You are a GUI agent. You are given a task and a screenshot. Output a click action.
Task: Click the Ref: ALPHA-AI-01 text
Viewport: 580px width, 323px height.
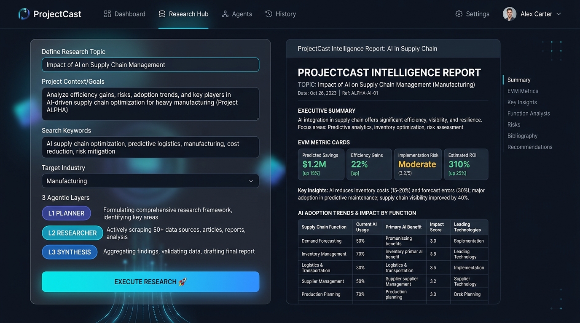[360, 93]
